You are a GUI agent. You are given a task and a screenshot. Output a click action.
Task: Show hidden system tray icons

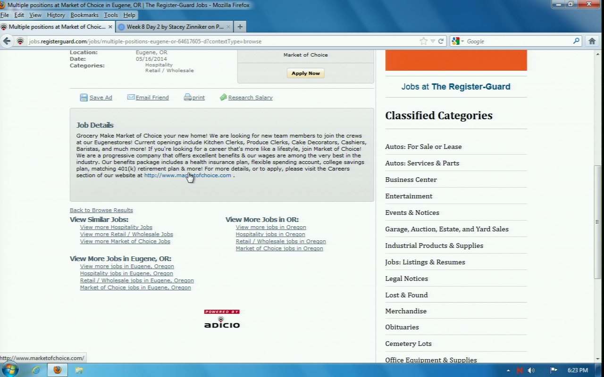coord(508,370)
